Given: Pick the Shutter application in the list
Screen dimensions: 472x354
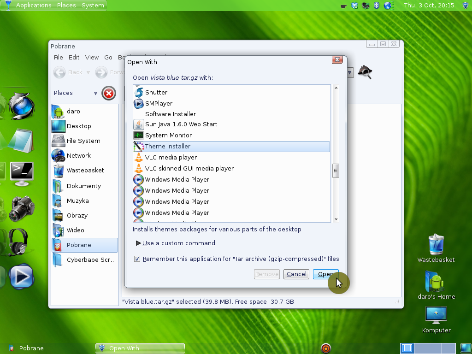Looking at the screenshot, I should click(156, 93).
